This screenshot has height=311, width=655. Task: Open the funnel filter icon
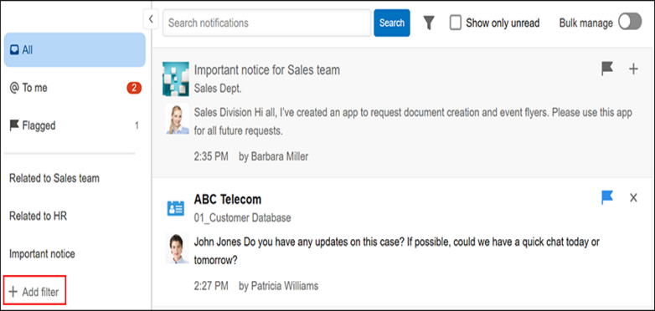coord(429,23)
